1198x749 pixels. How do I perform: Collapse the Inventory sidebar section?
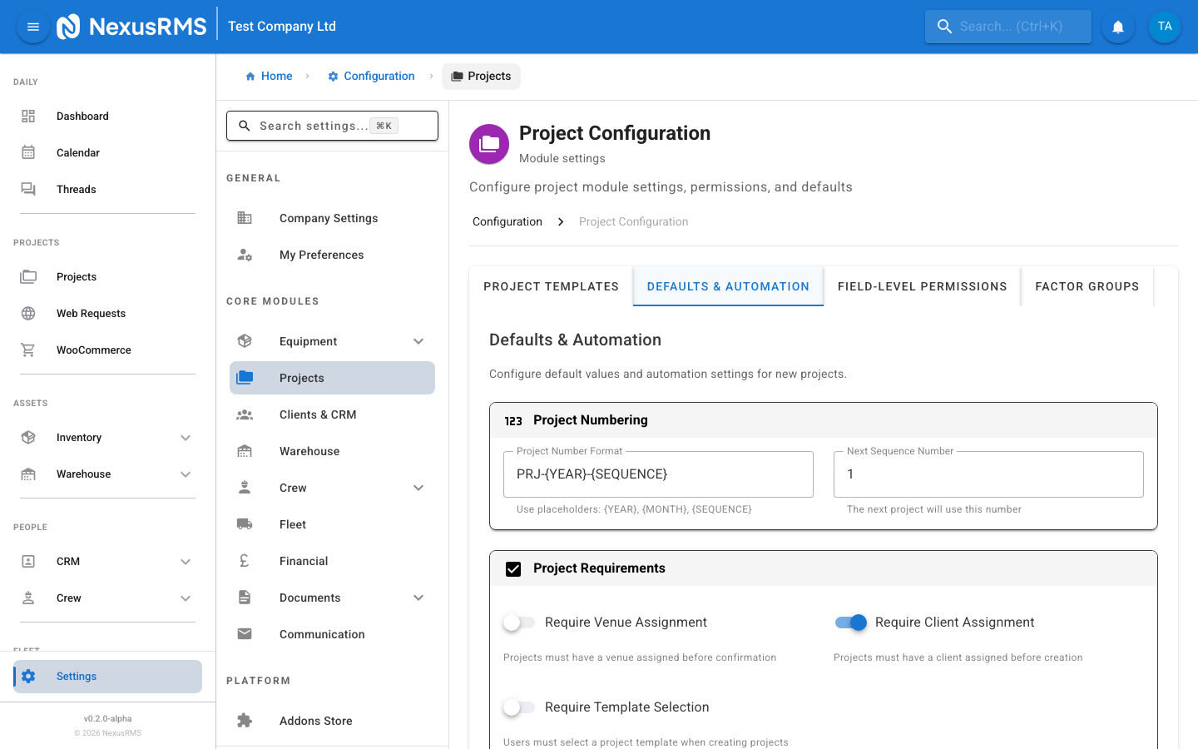tap(186, 437)
